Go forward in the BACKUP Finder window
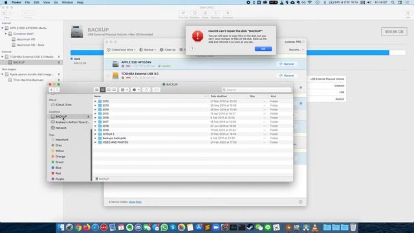Screen dimensions: 414x233 [56, 90]
